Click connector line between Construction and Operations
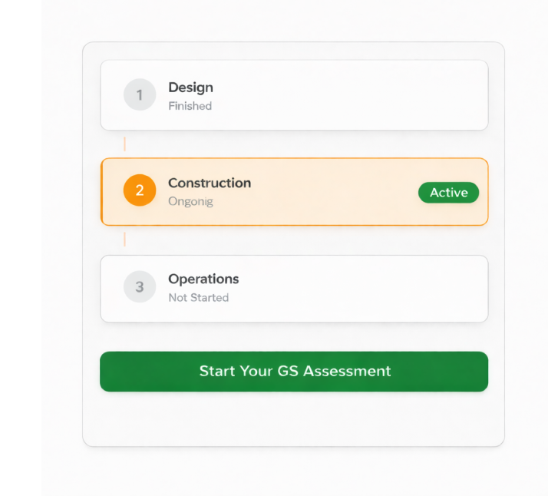This screenshot has height=496, width=548. [x=124, y=240]
